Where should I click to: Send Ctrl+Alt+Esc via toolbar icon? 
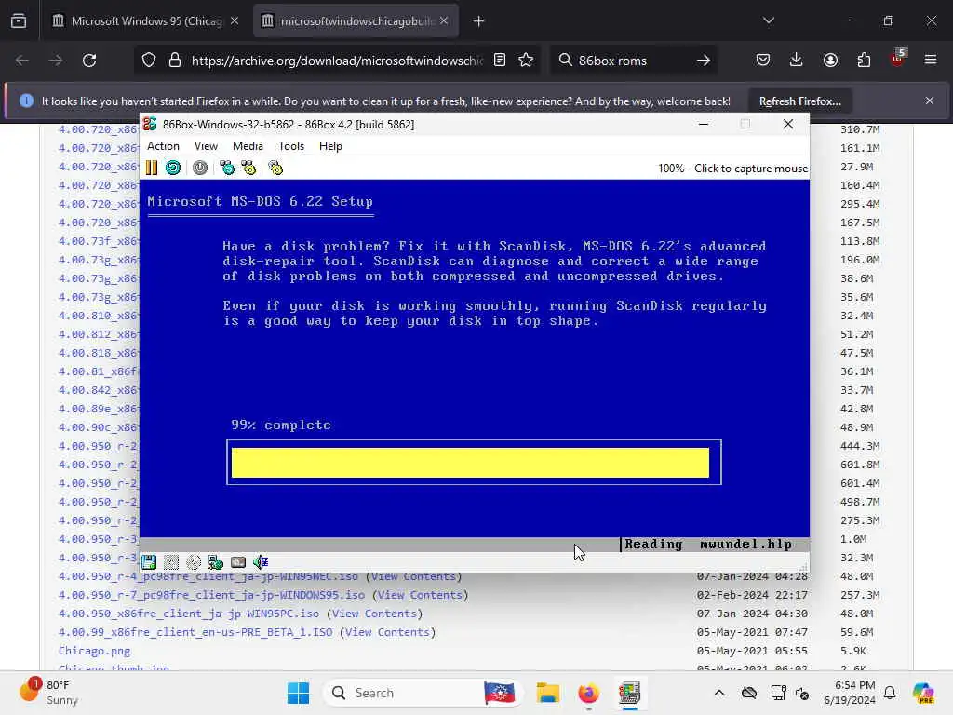pyautogui.click(x=248, y=168)
